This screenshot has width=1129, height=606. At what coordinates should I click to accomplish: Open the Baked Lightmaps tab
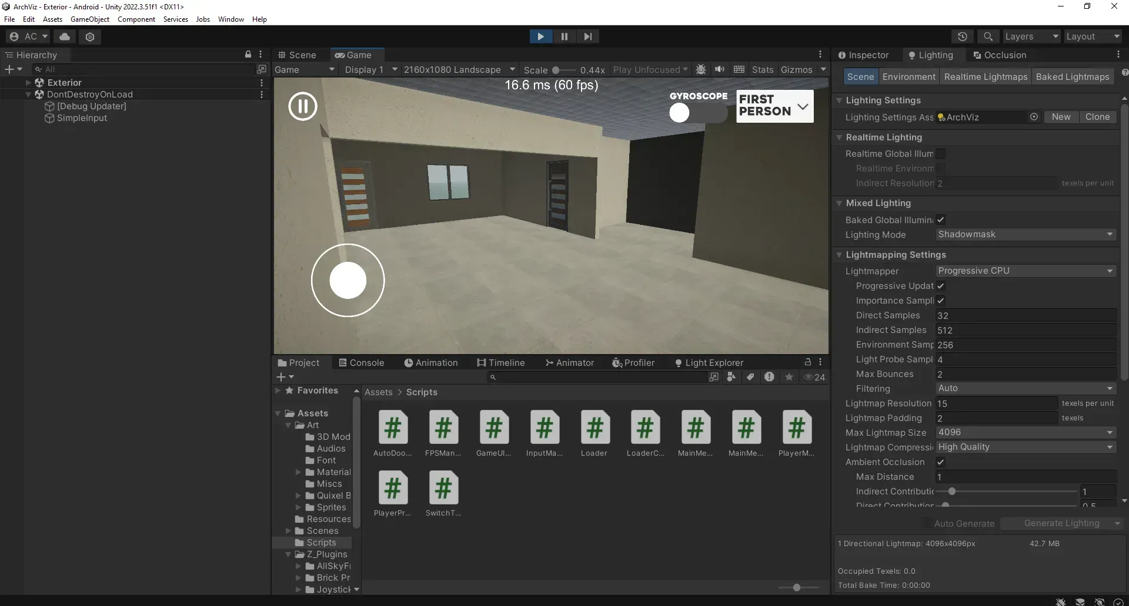tap(1073, 77)
